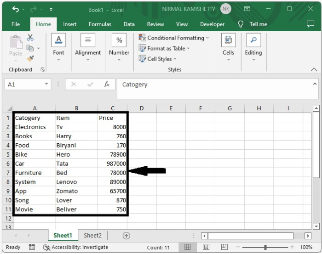Click the macro recording status icon
322x254 pixels.
point(32,247)
